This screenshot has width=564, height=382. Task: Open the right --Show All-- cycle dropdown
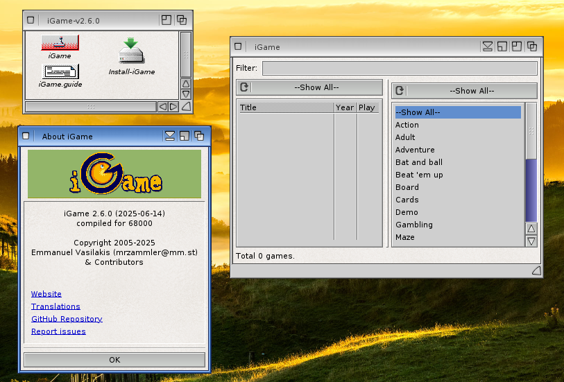coord(464,91)
